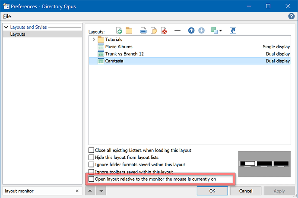Viewport: 298px width, 198px height.
Task: Click the blue drive icon in the Layouts toolbar
Action: point(143,31)
